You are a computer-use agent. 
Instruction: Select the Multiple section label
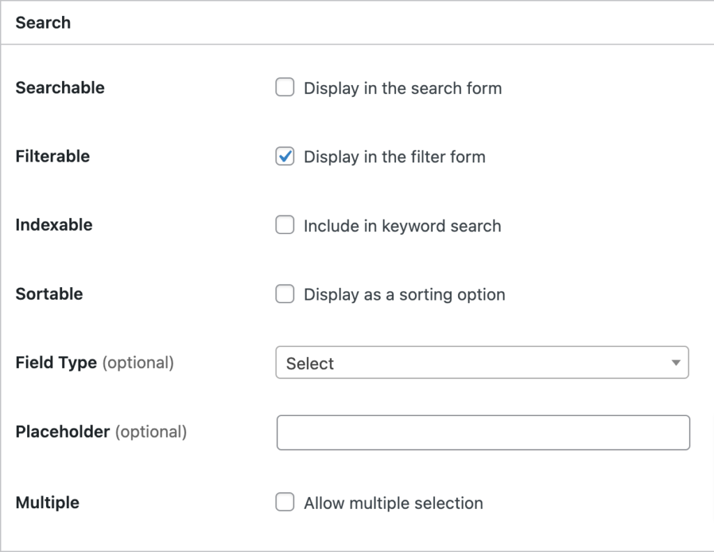click(47, 503)
